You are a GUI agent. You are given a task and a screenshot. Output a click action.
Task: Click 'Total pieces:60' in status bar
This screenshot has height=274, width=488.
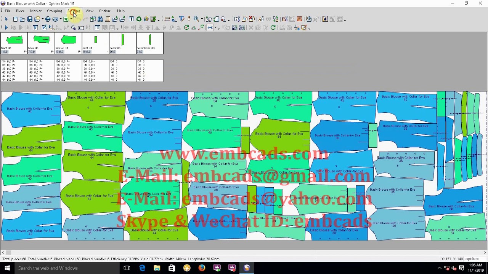(x=14, y=259)
